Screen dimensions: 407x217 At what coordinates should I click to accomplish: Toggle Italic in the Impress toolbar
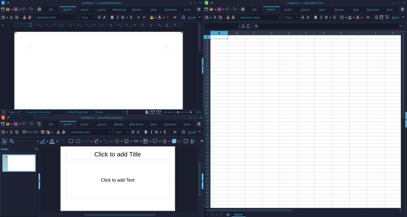pos(151,132)
